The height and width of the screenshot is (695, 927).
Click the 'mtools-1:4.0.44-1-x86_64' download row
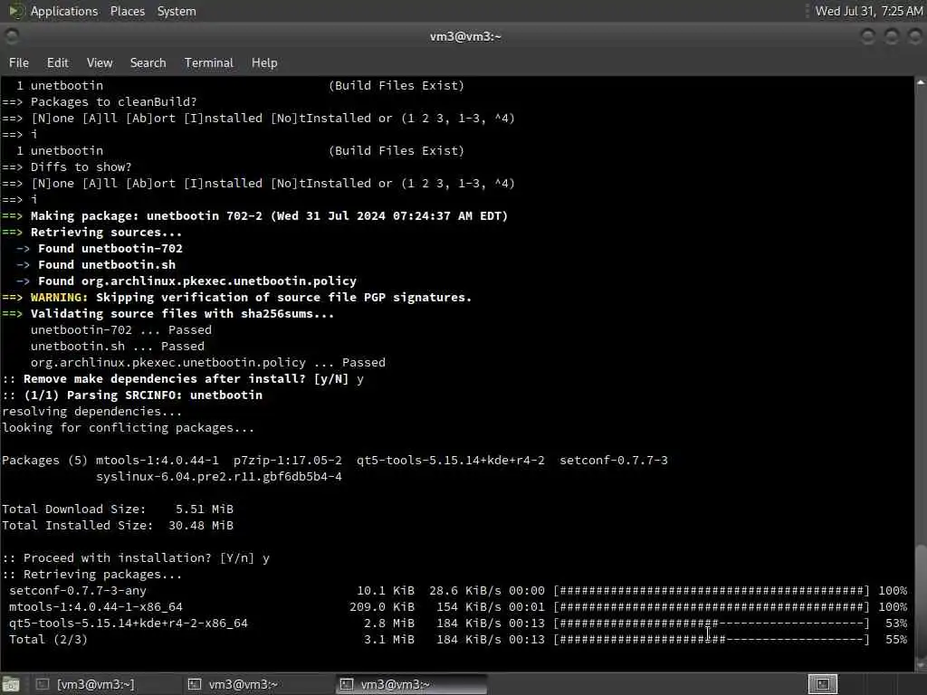(457, 607)
